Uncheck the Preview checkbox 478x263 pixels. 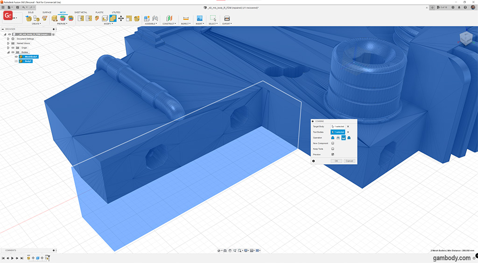pyautogui.click(x=333, y=154)
